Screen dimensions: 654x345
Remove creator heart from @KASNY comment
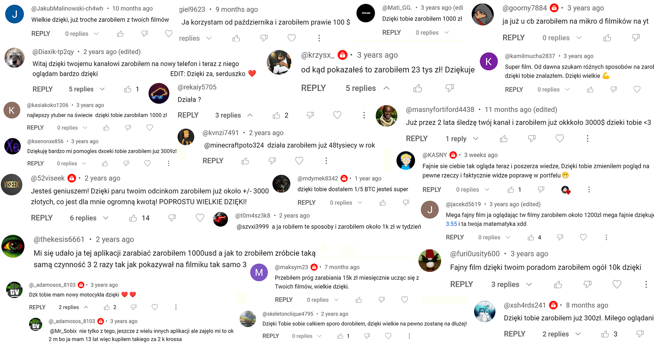(x=566, y=190)
